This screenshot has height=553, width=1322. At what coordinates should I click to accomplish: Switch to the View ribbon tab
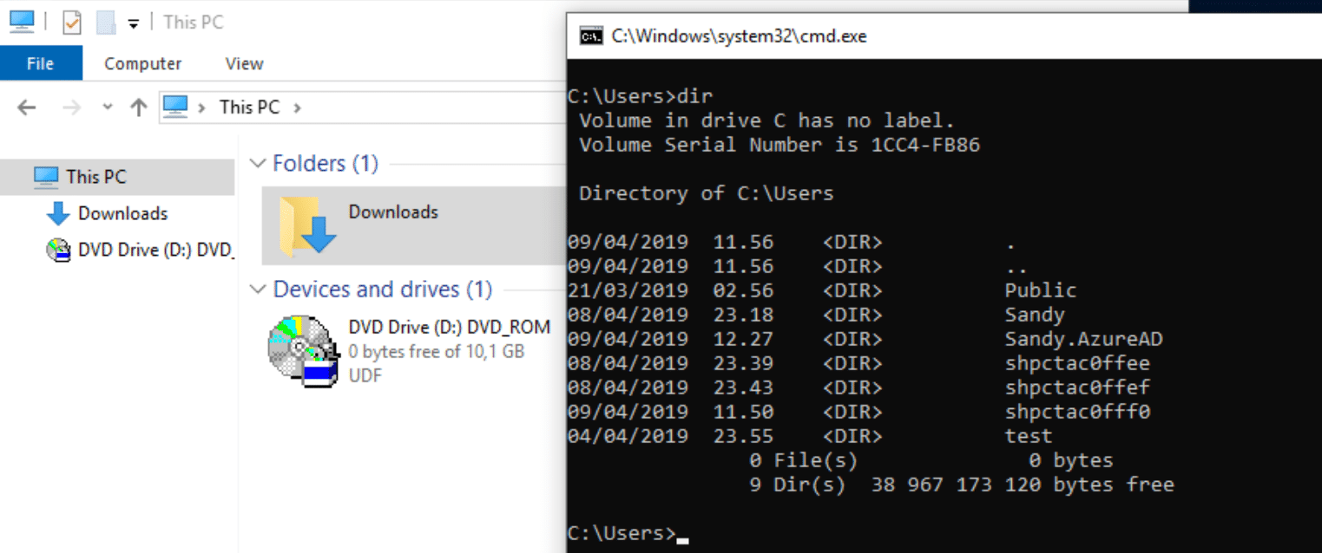pyautogui.click(x=244, y=63)
